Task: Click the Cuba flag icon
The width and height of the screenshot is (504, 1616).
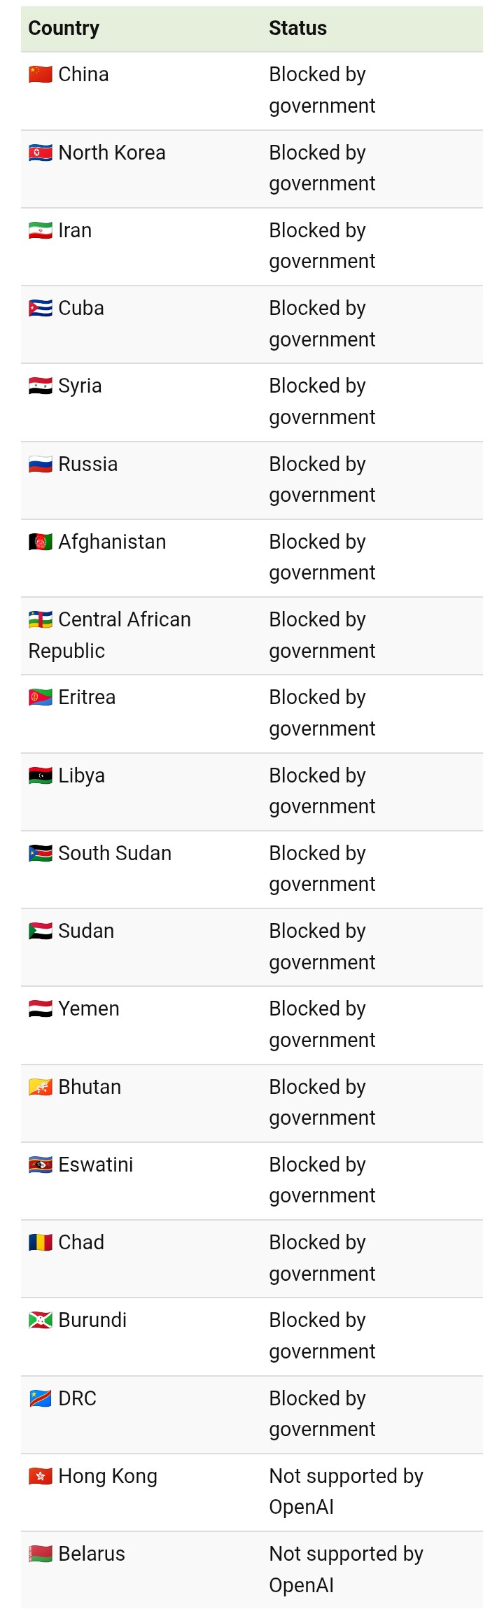Action: (x=41, y=308)
